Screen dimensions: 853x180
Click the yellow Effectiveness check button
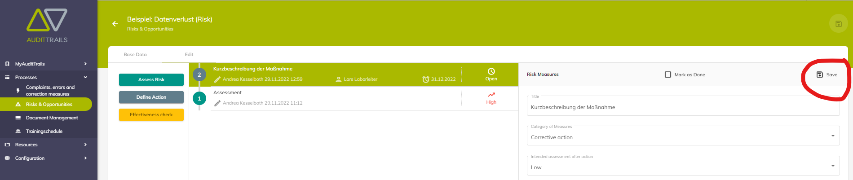tap(151, 115)
